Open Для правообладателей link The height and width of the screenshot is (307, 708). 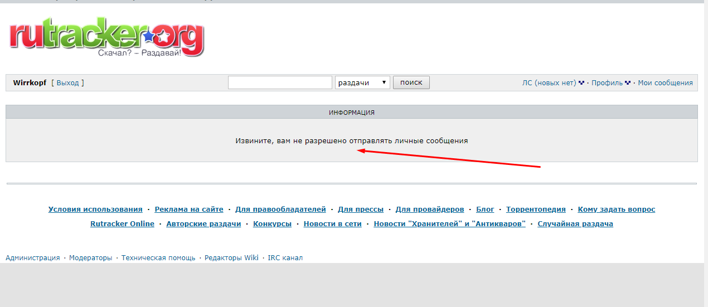[280, 209]
